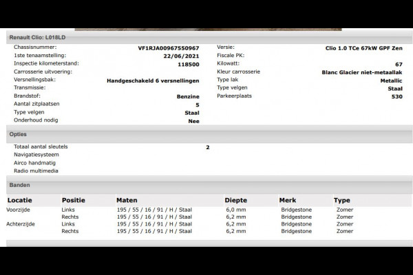Click the Banden section header
413x275 pixels.
(x=209, y=185)
